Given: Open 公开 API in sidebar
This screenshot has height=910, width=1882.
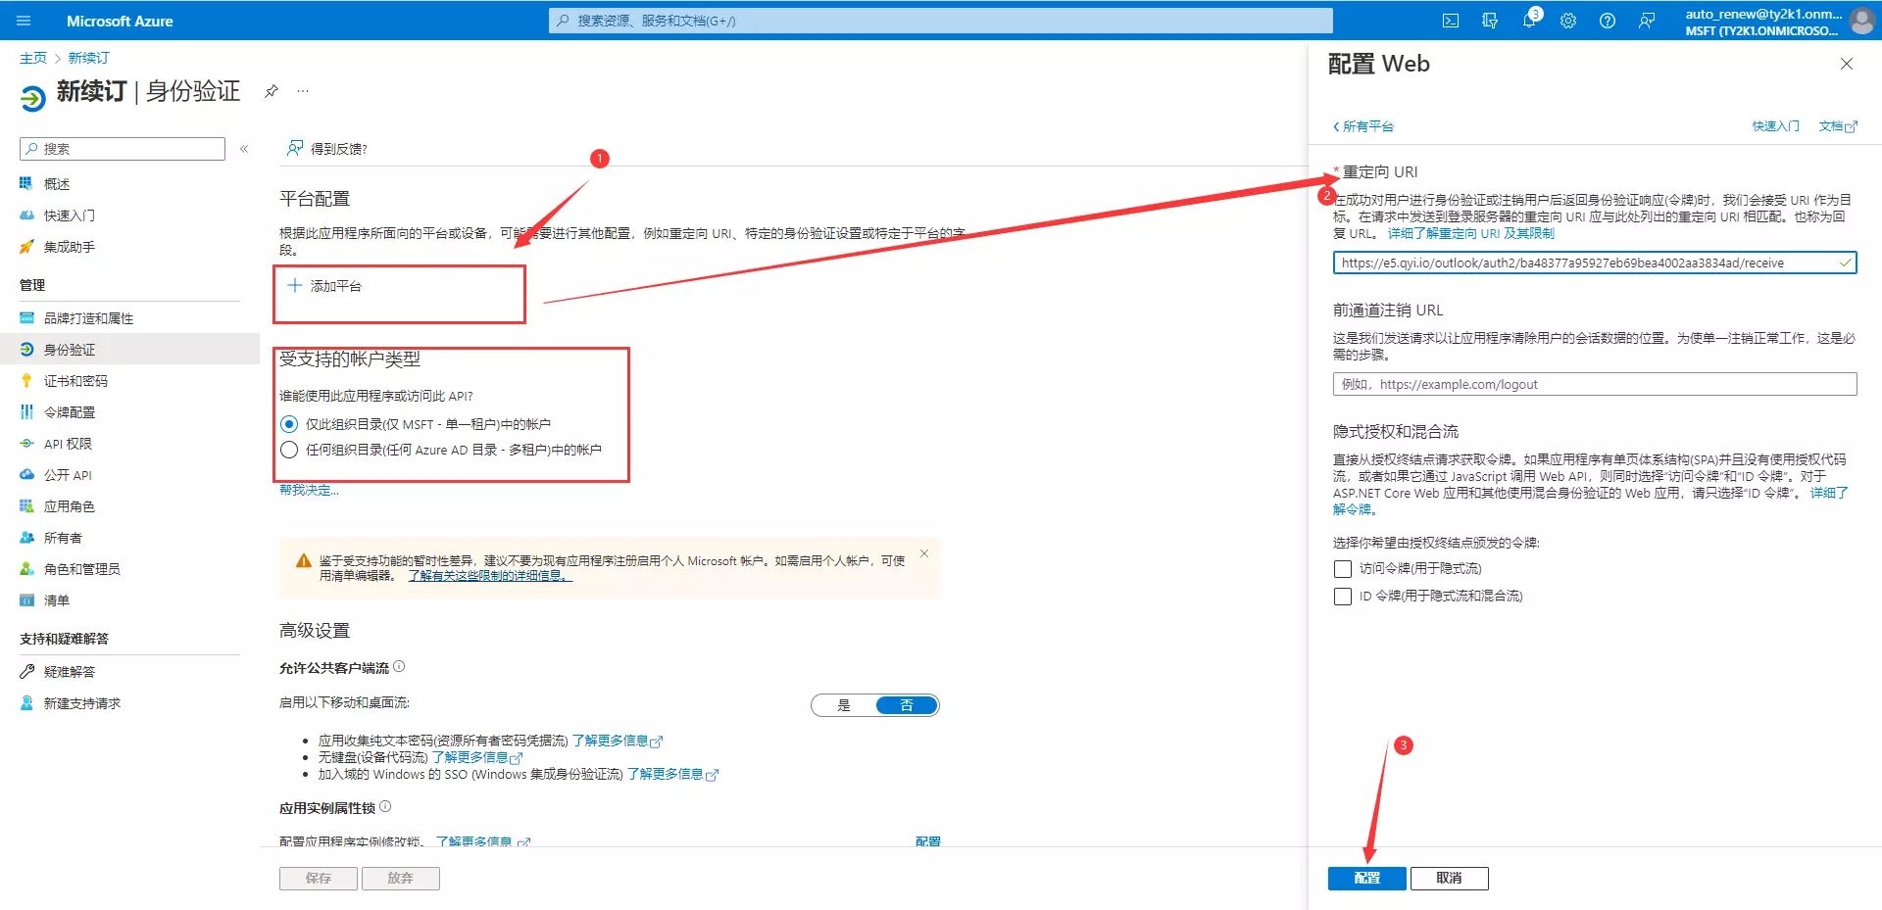Looking at the screenshot, I should 68,475.
